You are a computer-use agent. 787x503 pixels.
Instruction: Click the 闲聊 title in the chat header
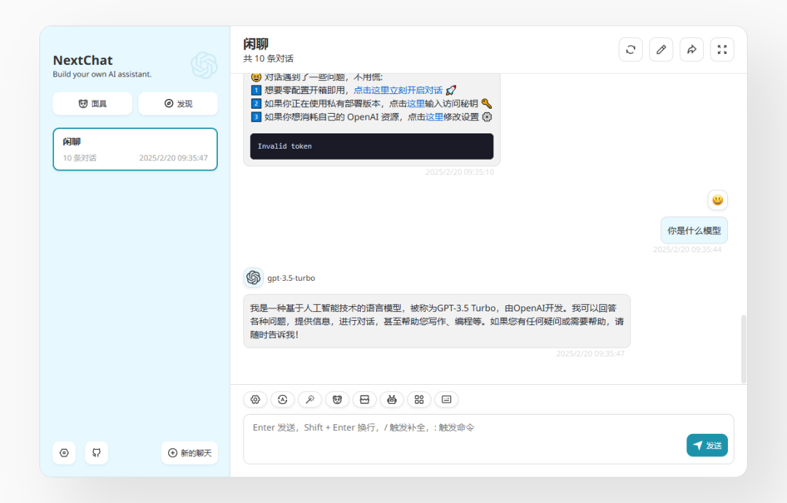point(256,44)
